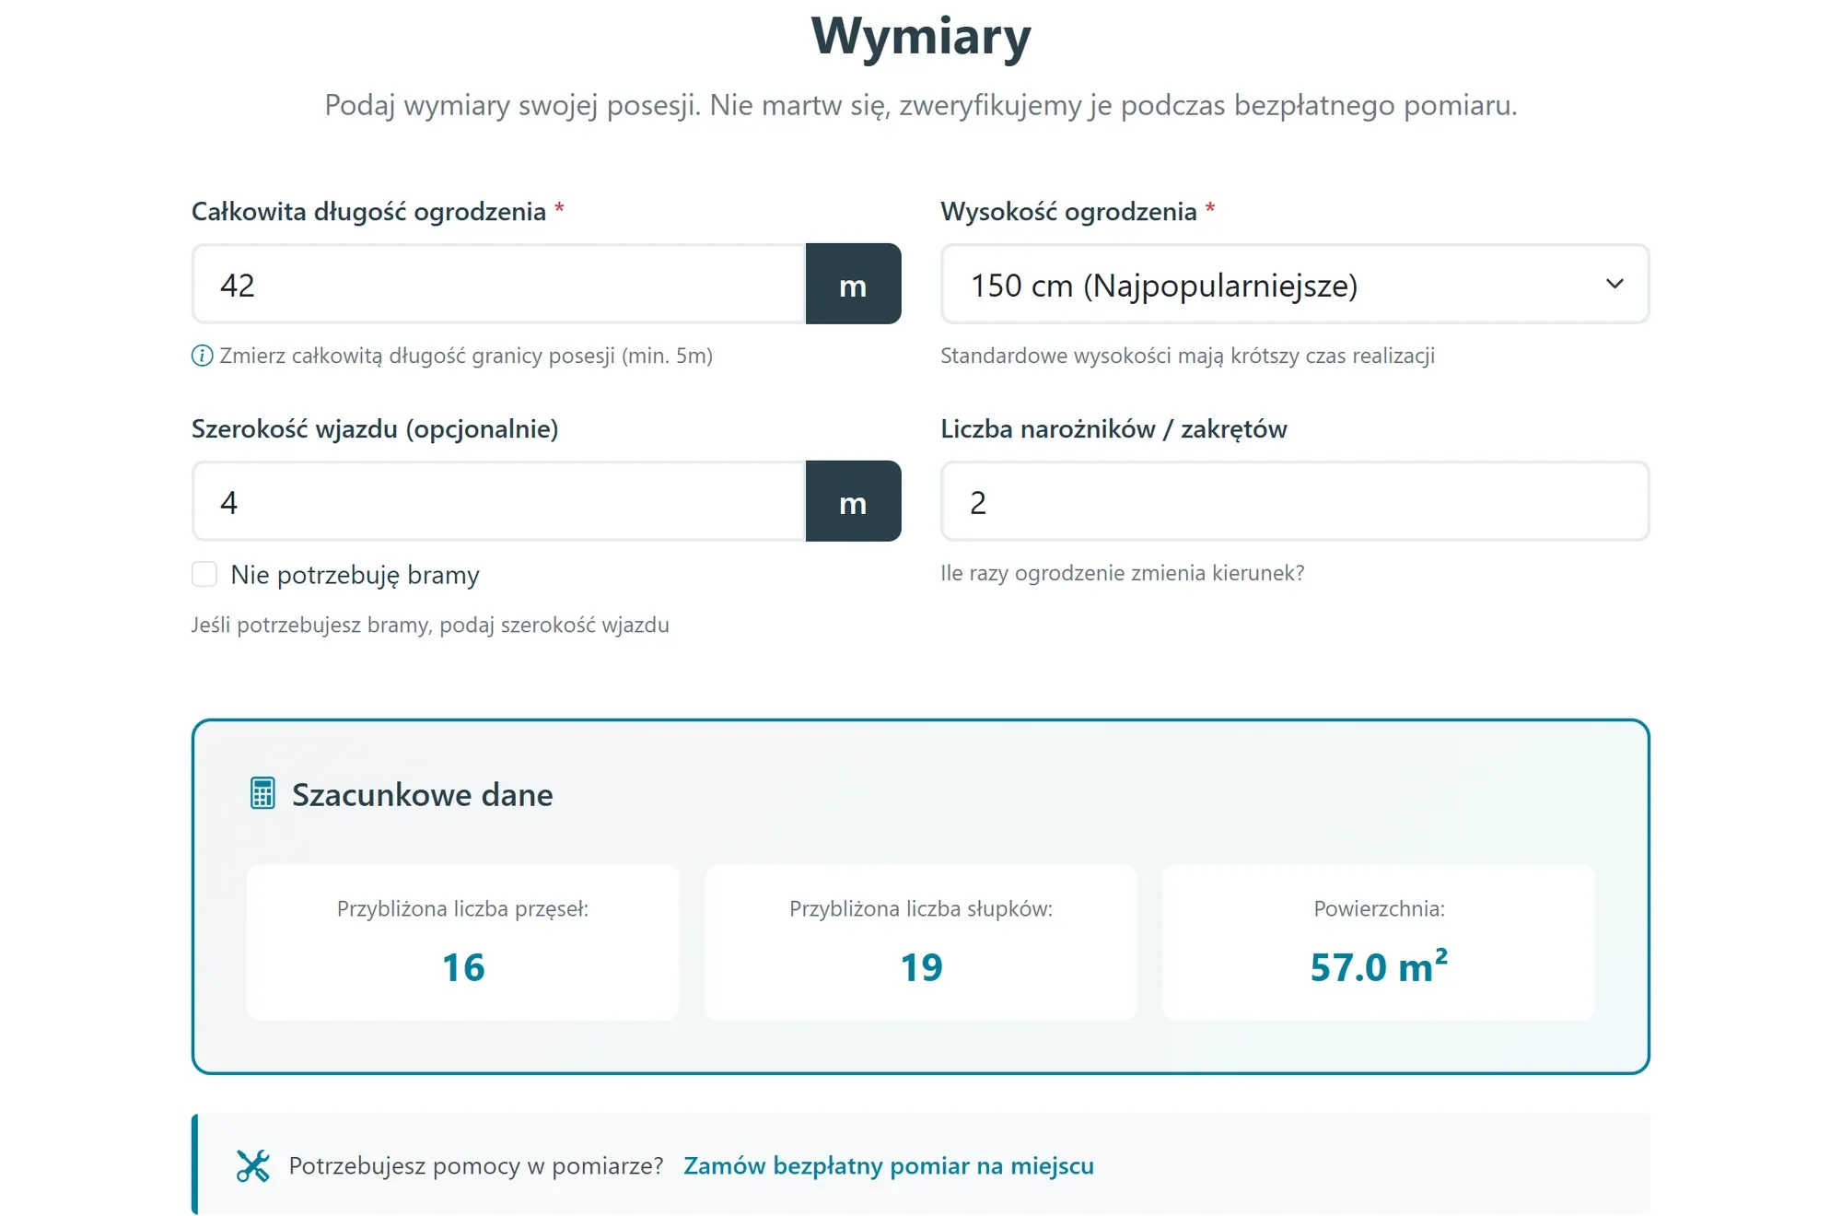Click the 'm' unit badge of fence length

[x=853, y=284]
